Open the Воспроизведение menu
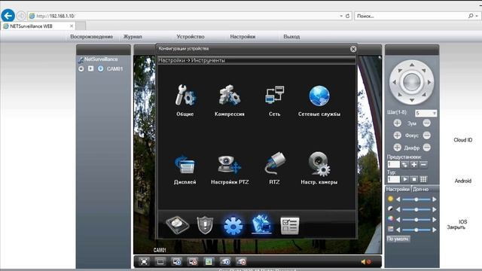 click(x=91, y=37)
